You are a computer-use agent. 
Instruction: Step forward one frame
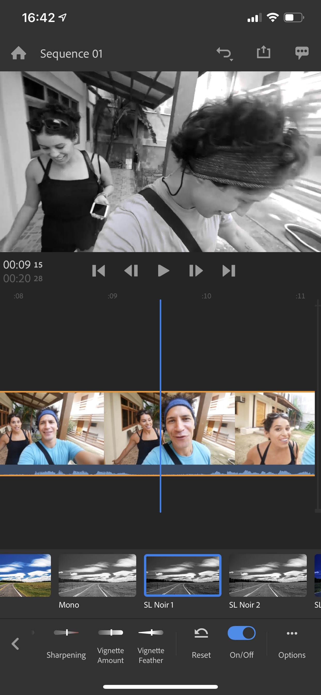tap(196, 271)
